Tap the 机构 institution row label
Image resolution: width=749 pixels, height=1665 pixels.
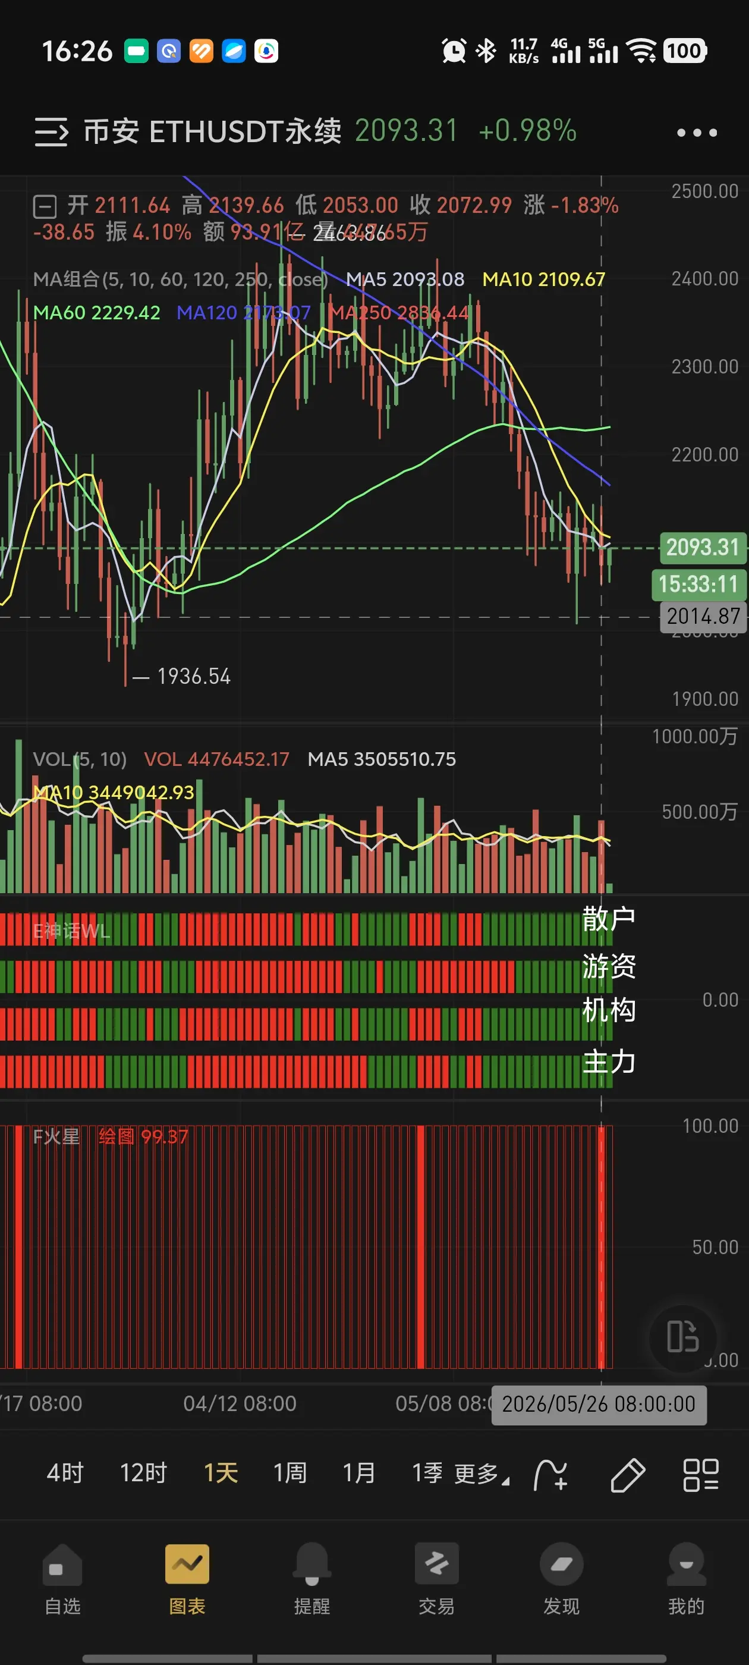pyautogui.click(x=608, y=1010)
